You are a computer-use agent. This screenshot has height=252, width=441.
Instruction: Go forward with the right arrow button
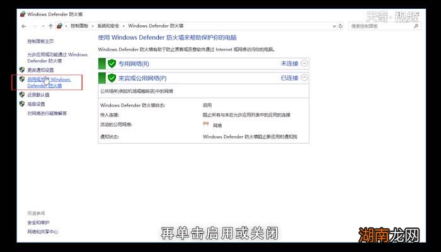35,26
